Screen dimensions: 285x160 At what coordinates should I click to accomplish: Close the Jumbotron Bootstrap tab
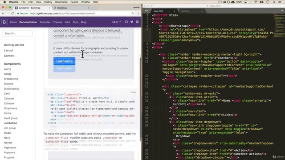(49, 8)
